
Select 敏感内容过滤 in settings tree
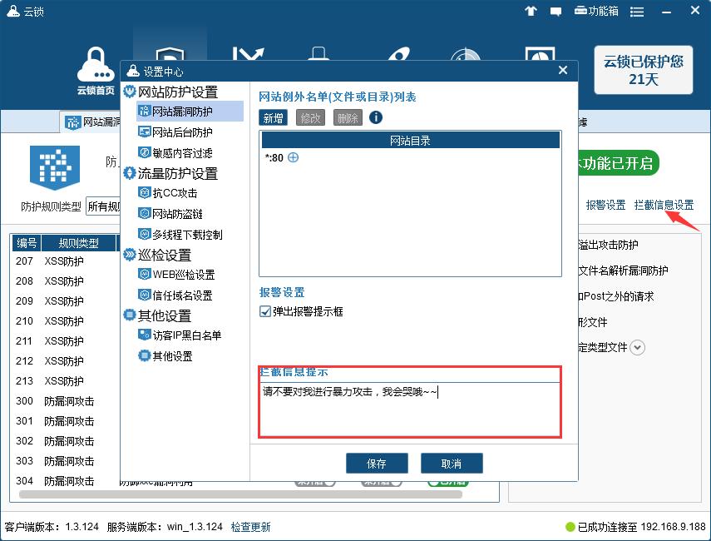175,153
